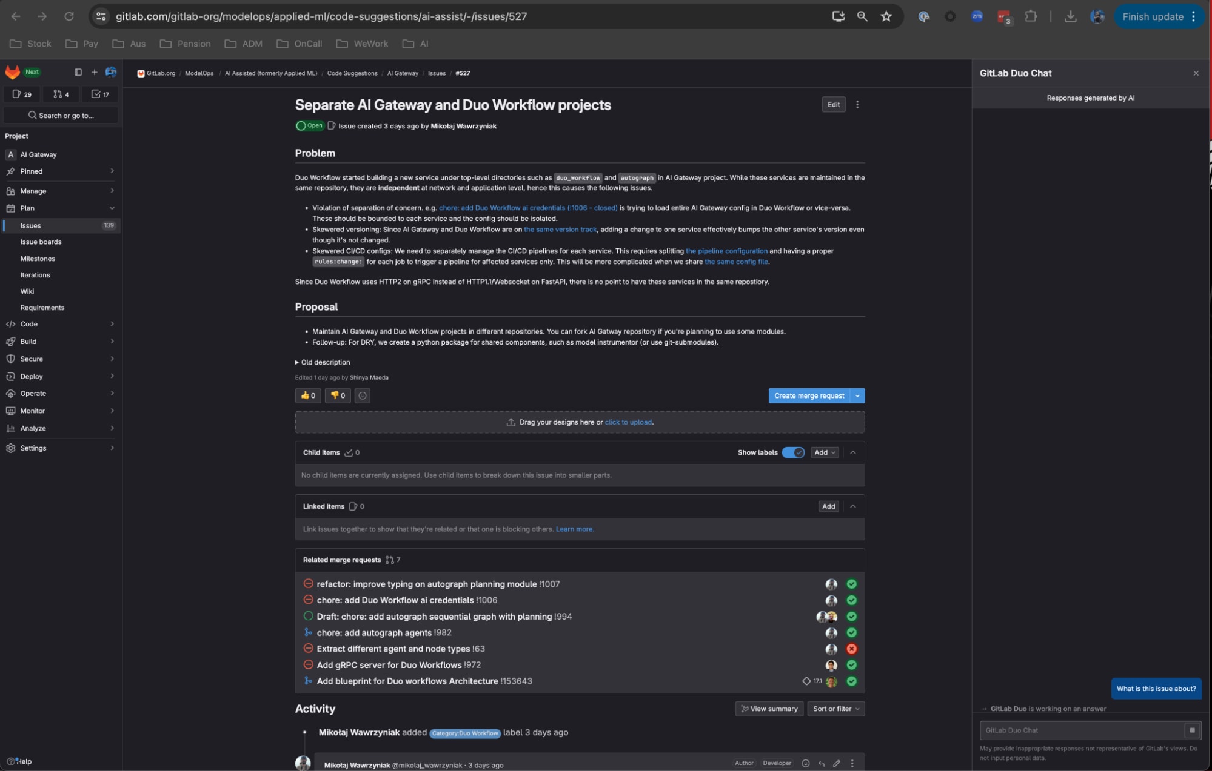Open add emoji reaction picker
1212x771 pixels.
[363, 395]
